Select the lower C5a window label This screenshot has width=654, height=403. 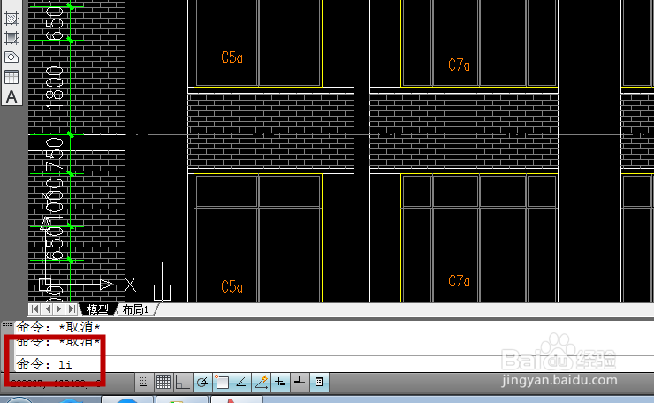(x=232, y=286)
